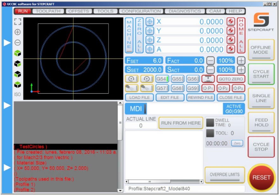Switch to ISO view
This screenshot has width=279, height=195.
pyautogui.click(x=17, y=94)
